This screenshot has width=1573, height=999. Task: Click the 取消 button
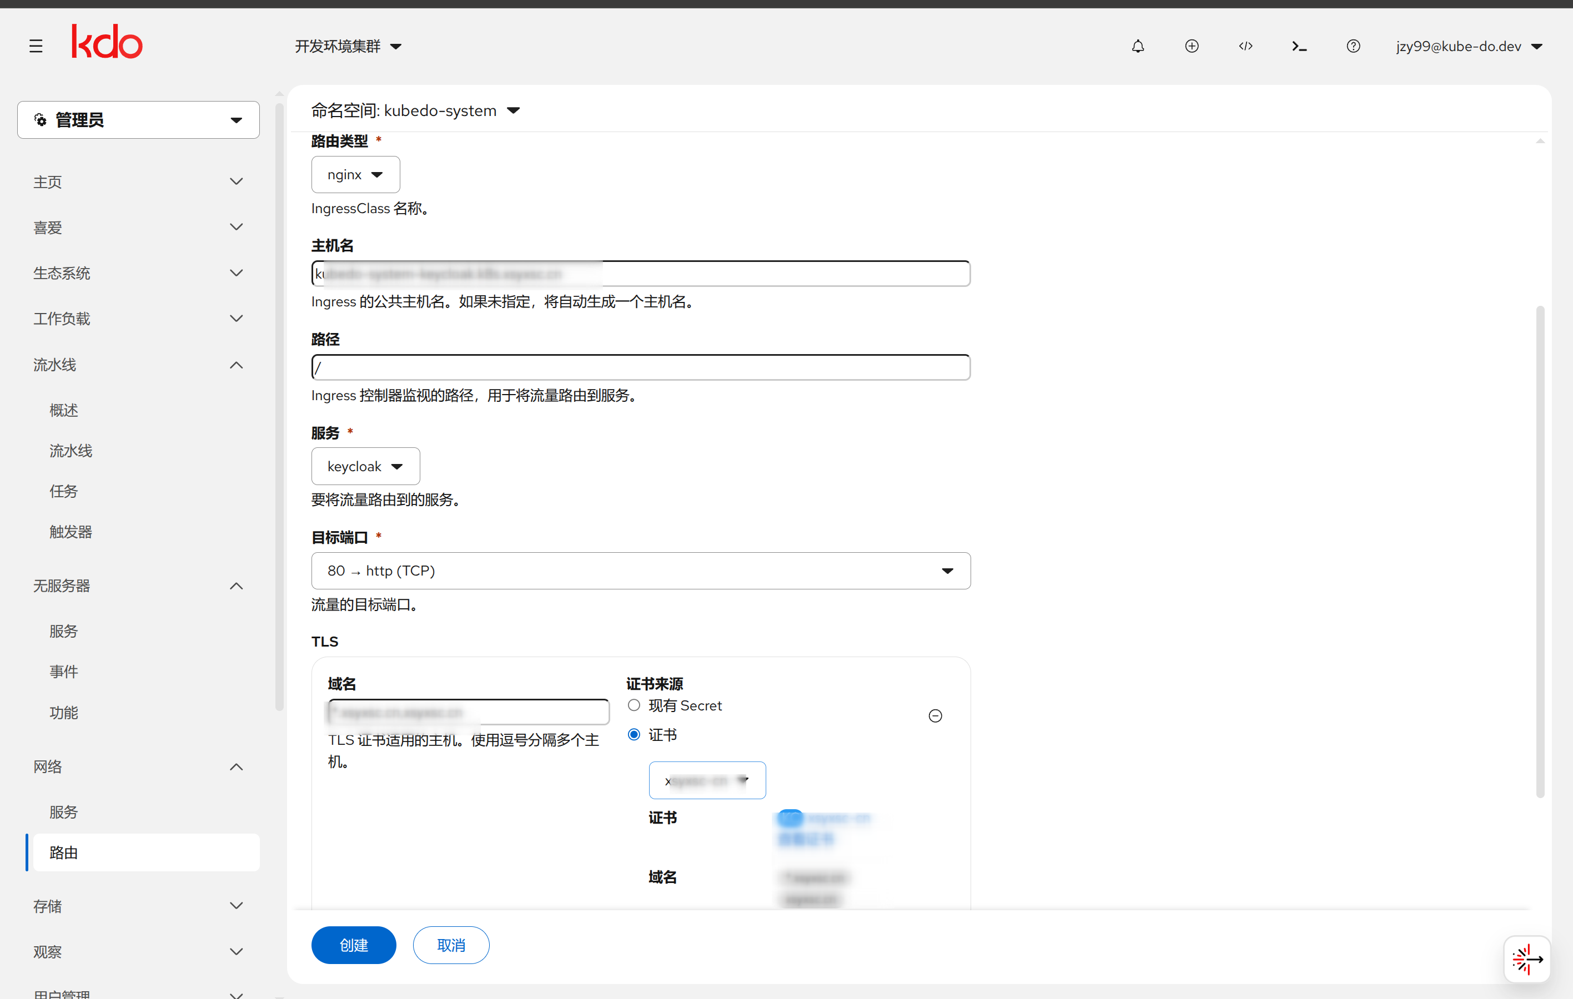pos(451,945)
